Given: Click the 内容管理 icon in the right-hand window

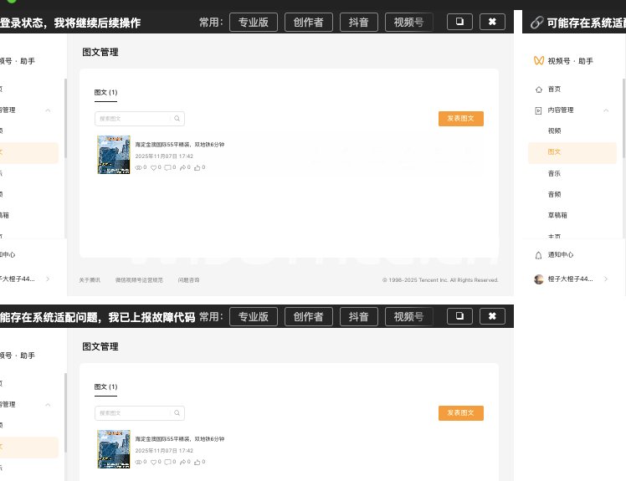Looking at the screenshot, I should pos(539,110).
